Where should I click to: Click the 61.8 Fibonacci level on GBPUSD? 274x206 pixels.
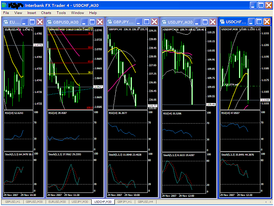tap(90, 61)
